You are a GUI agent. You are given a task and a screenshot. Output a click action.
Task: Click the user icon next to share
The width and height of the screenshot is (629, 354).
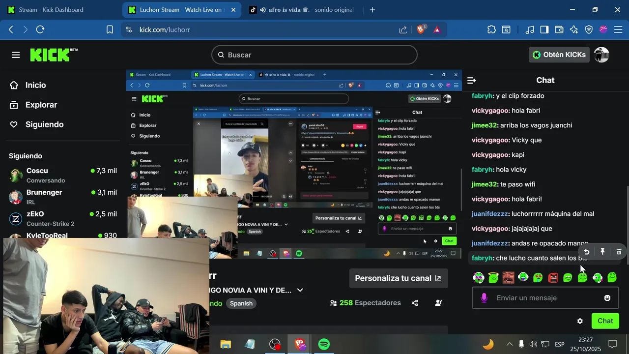pos(438,303)
